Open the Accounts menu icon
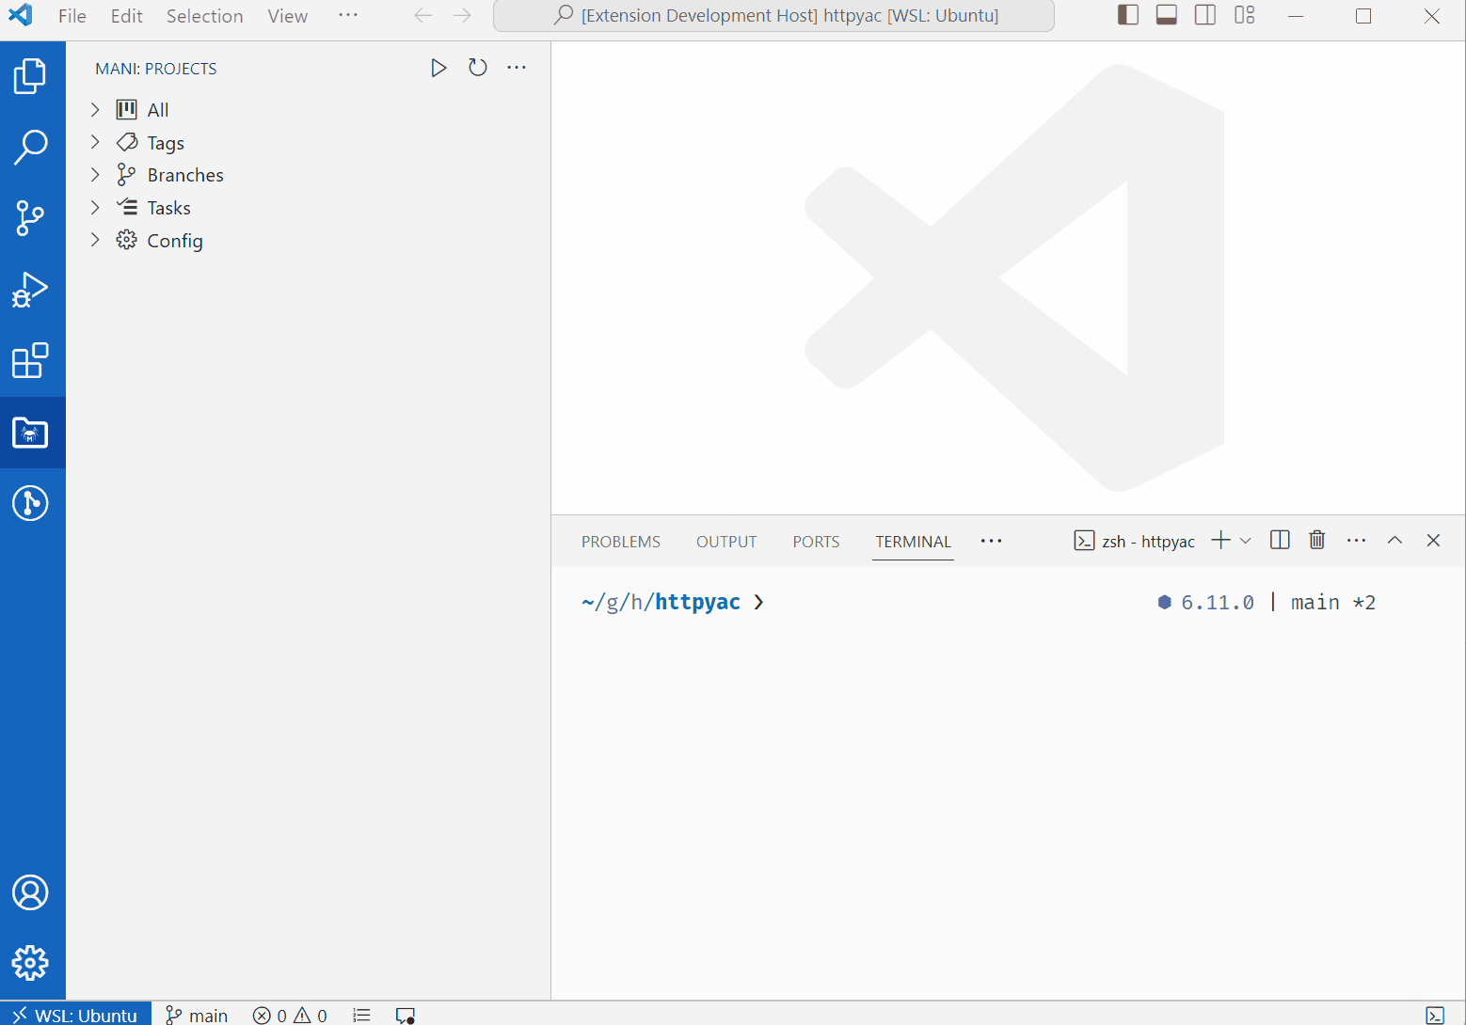The width and height of the screenshot is (1466, 1025). [x=30, y=892]
